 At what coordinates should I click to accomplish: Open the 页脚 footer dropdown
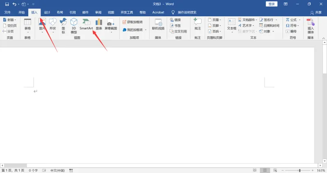[x=214, y=26]
